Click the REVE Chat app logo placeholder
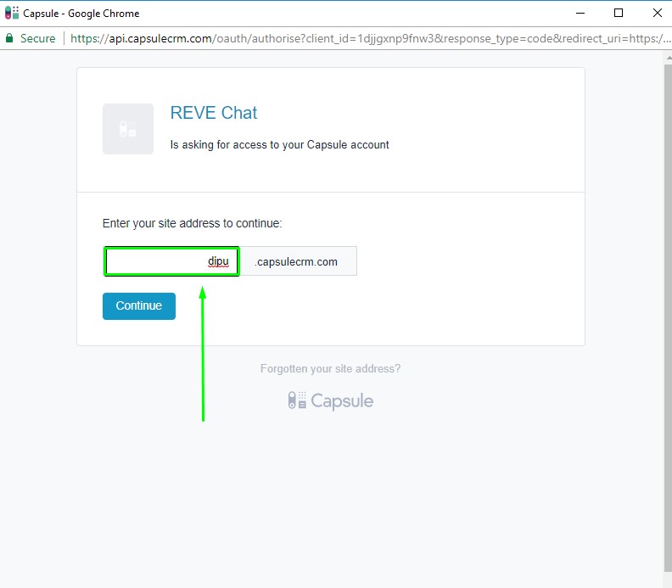 point(128,129)
